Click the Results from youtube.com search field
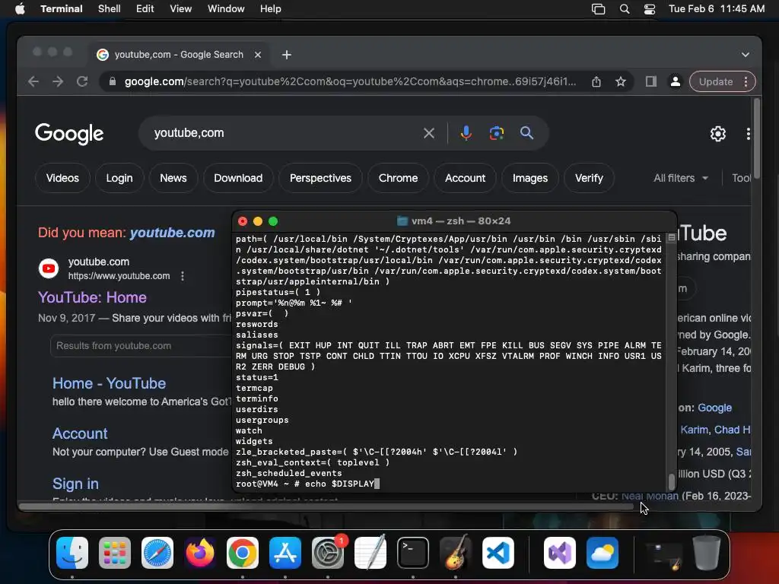The width and height of the screenshot is (779, 584). (141, 346)
